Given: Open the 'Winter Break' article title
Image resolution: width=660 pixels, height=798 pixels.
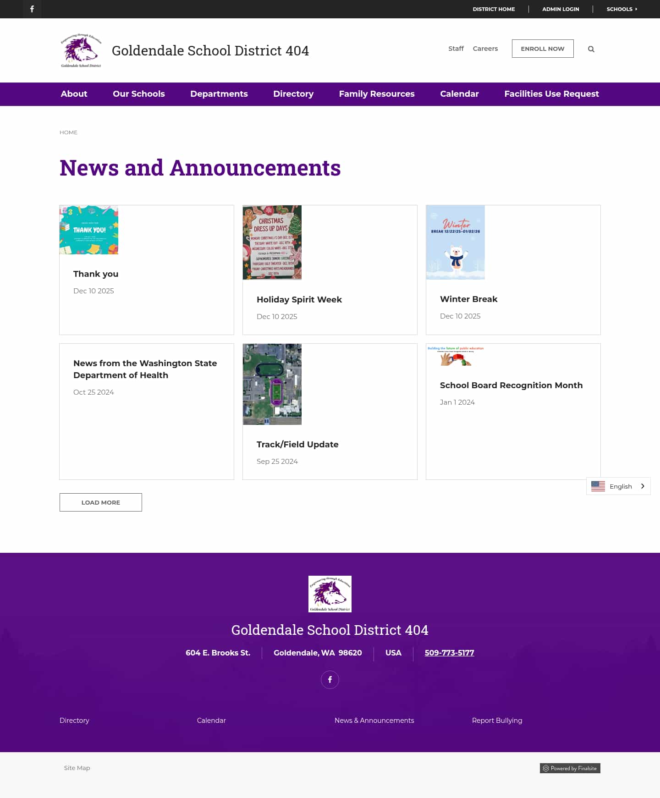Looking at the screenshot, I should [x=468, y=299].
